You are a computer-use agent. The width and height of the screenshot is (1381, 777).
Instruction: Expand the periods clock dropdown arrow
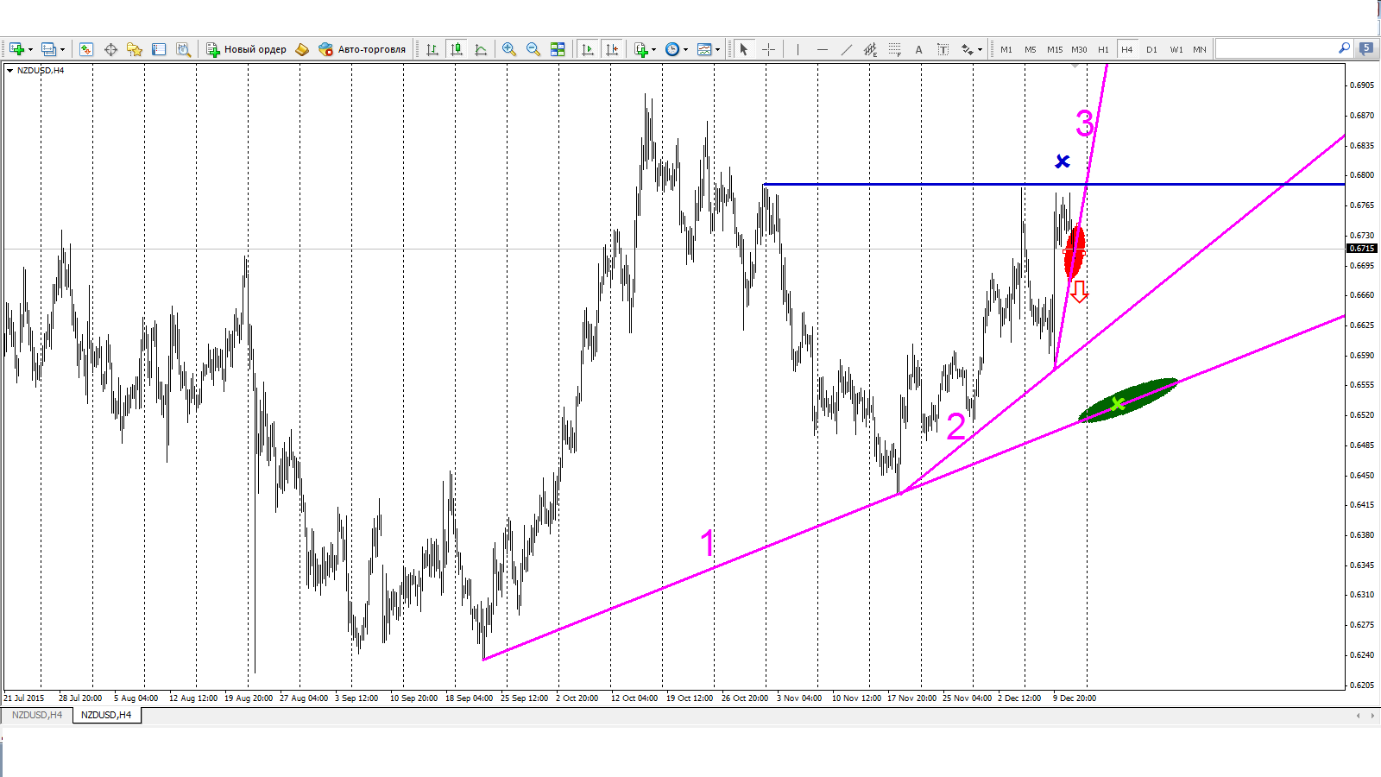click(x=685, y=49)
